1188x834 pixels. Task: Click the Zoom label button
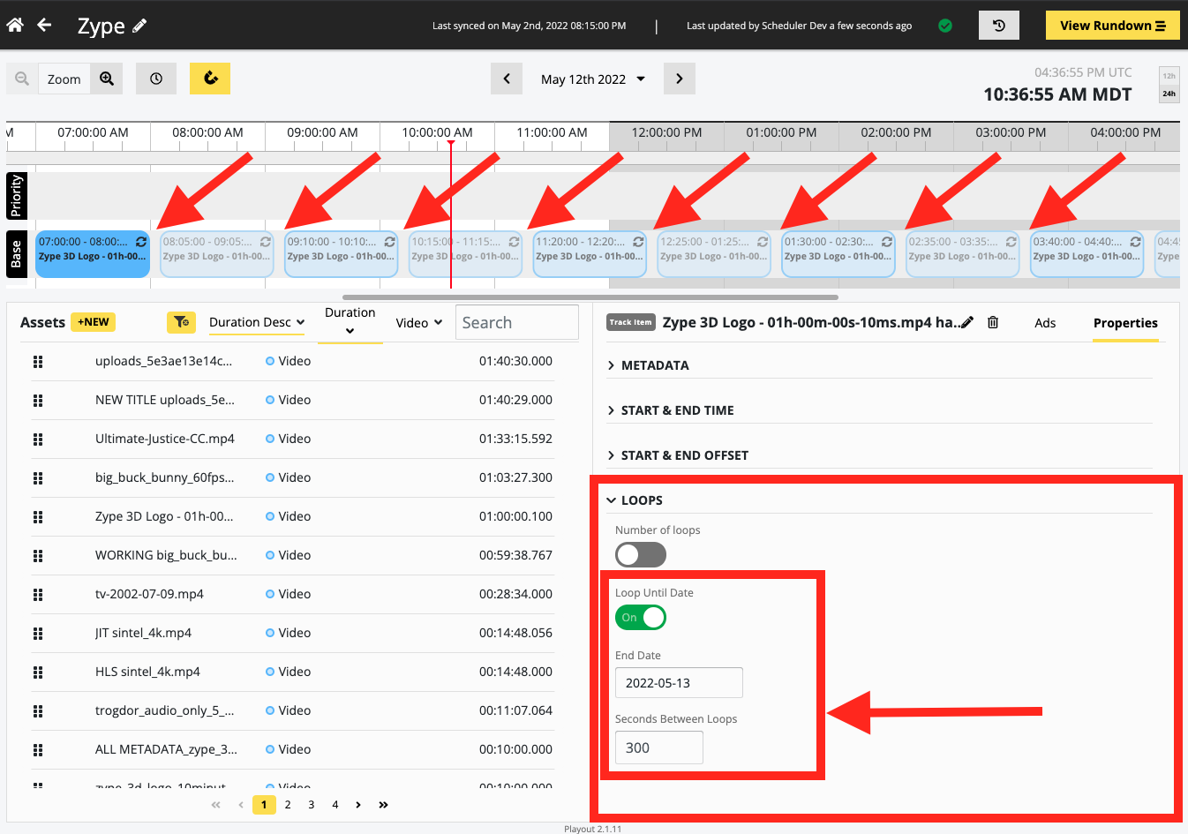(x=64, y=79)
